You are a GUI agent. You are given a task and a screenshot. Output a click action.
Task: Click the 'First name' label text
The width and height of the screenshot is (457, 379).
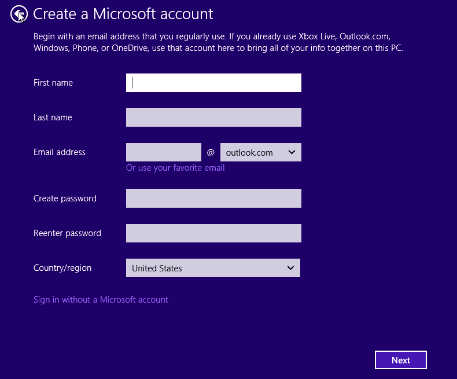(x=53, y=83)
